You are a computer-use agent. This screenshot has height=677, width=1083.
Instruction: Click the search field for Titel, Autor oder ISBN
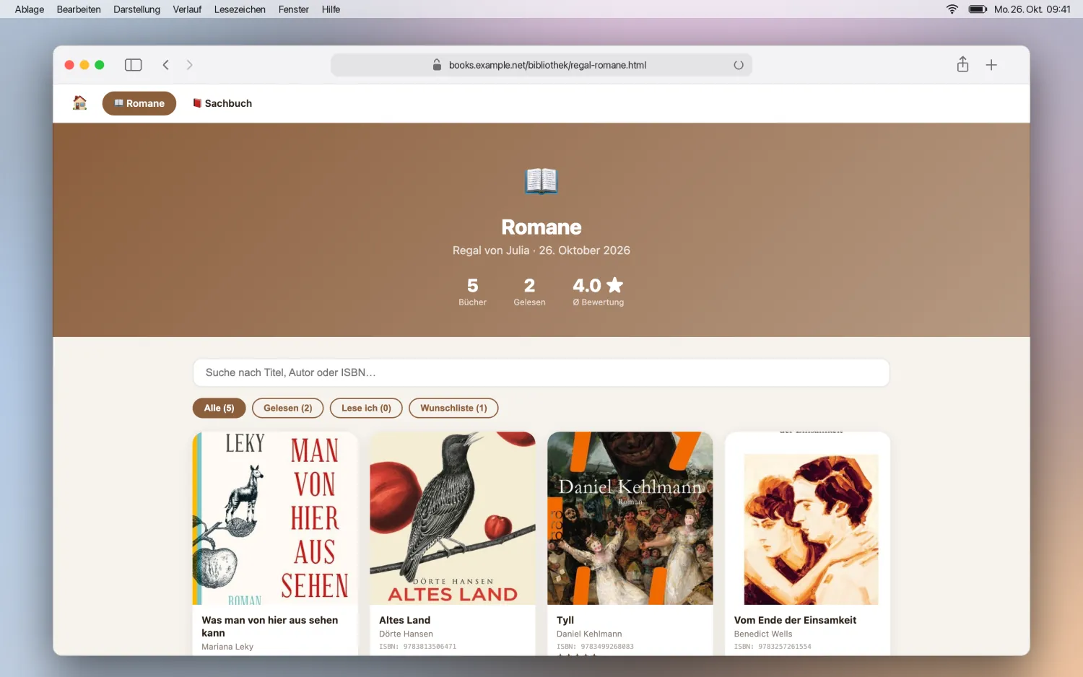(x=541, y=372)
